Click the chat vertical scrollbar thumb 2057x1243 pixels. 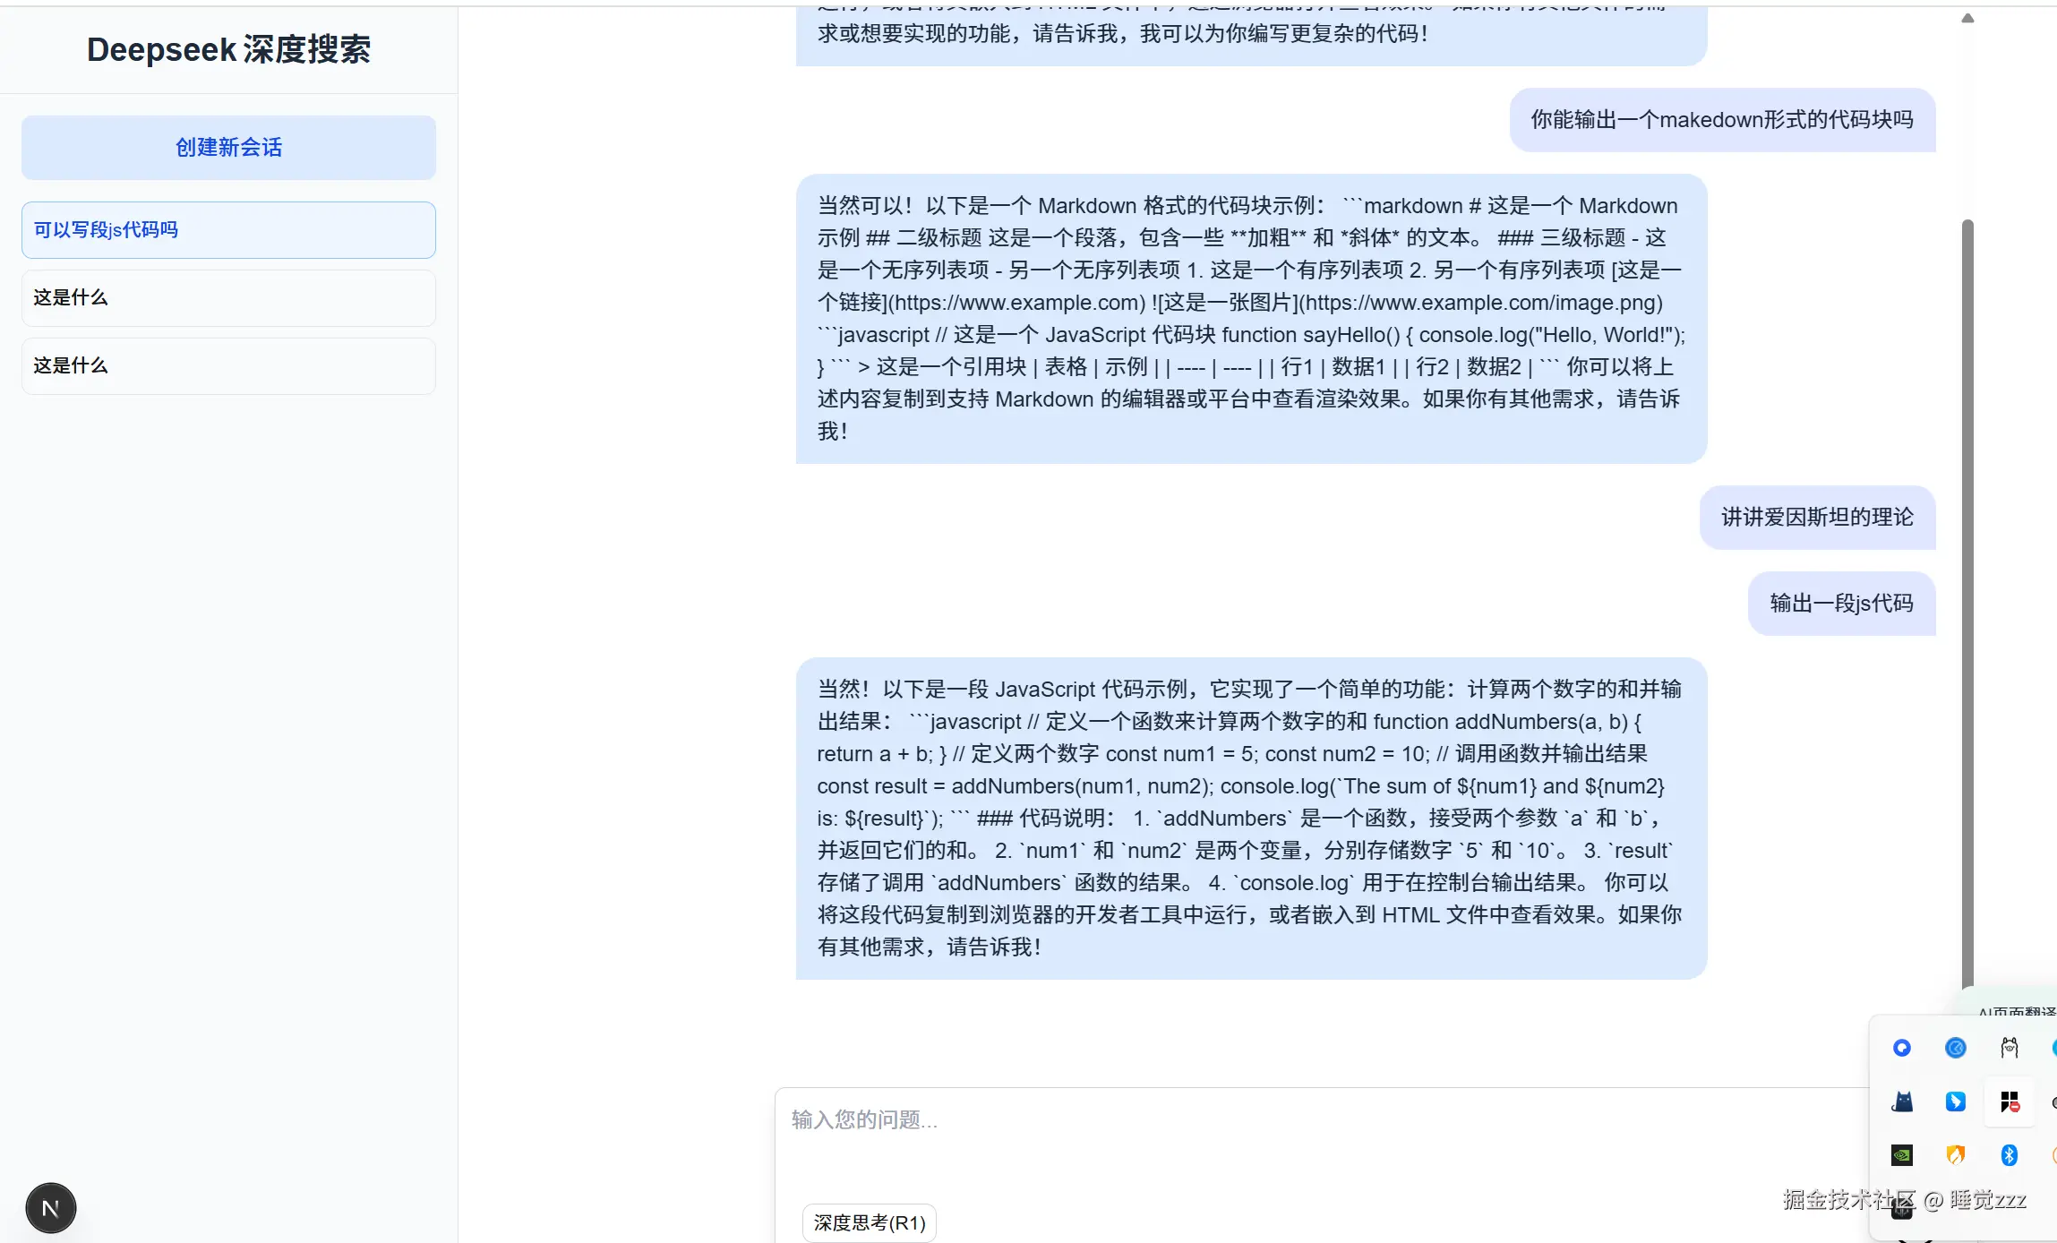(x=1967, y=600)
